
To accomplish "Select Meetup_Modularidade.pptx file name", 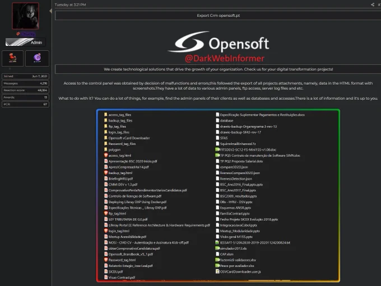I will point(240,231).
